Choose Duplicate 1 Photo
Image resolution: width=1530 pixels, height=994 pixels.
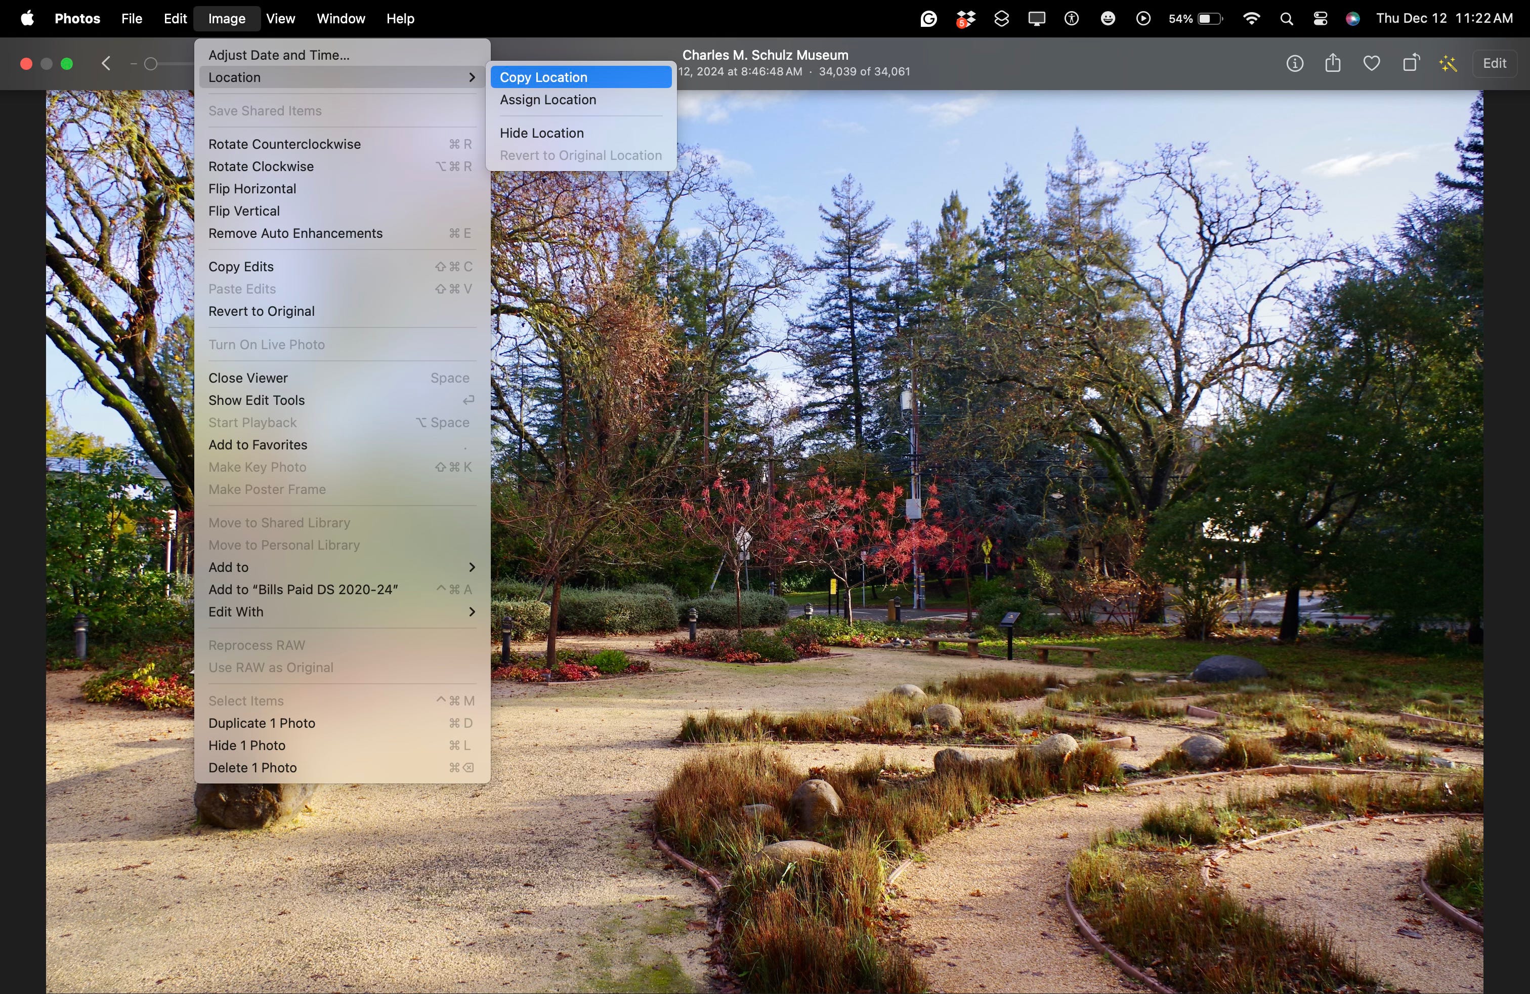point(342,723)
